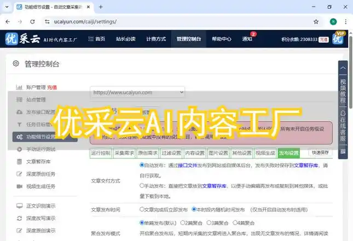
Task: Open the 首页 navigation menu
Action: click(x=96, y=39)
